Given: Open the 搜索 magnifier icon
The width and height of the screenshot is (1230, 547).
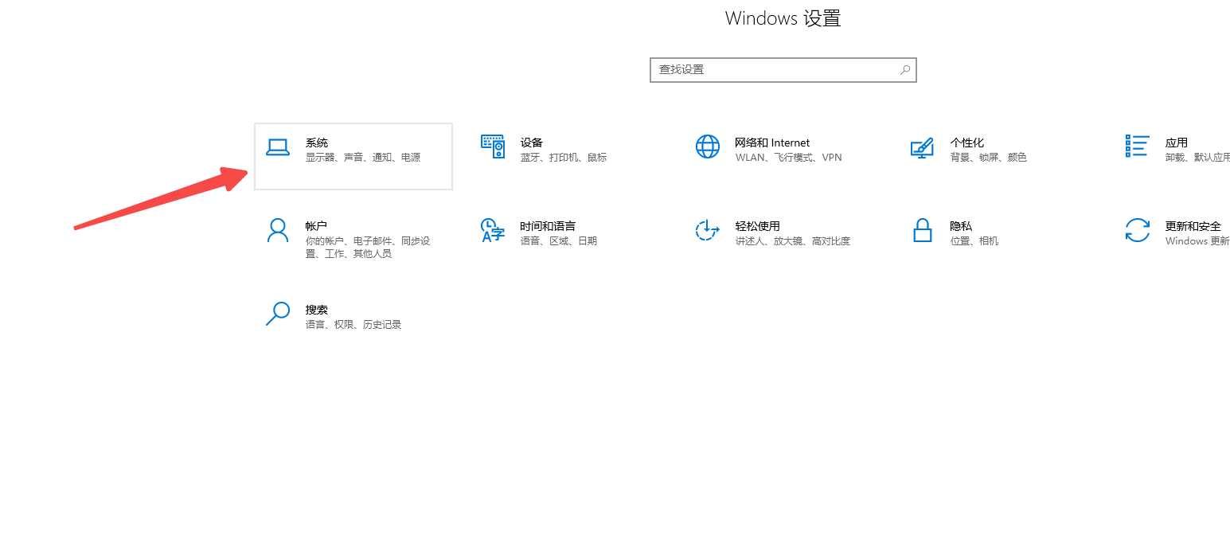Looking at the screenshot, I should (x=277, y=314).
